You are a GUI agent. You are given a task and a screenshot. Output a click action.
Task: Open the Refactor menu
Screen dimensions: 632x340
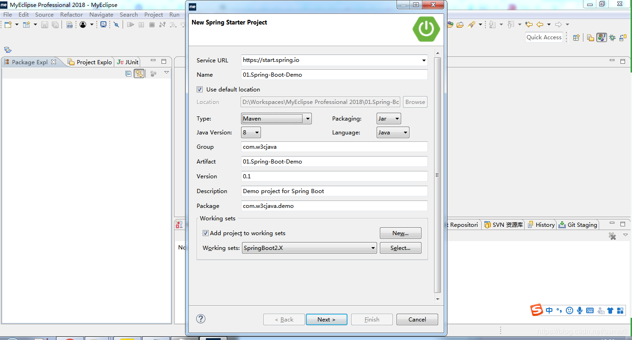[x=72, y=15]
